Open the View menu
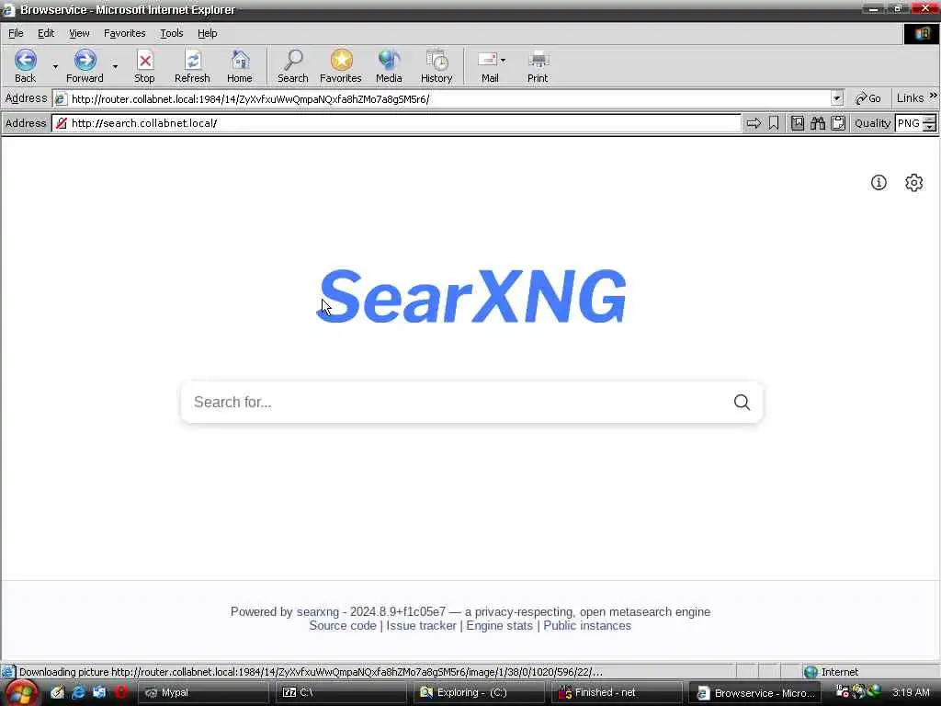 click(x=79, y=34)
